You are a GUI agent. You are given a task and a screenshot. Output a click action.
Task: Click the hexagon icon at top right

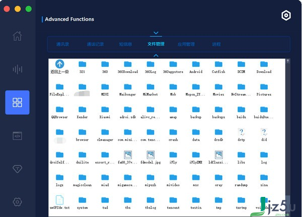click(286, 16)
